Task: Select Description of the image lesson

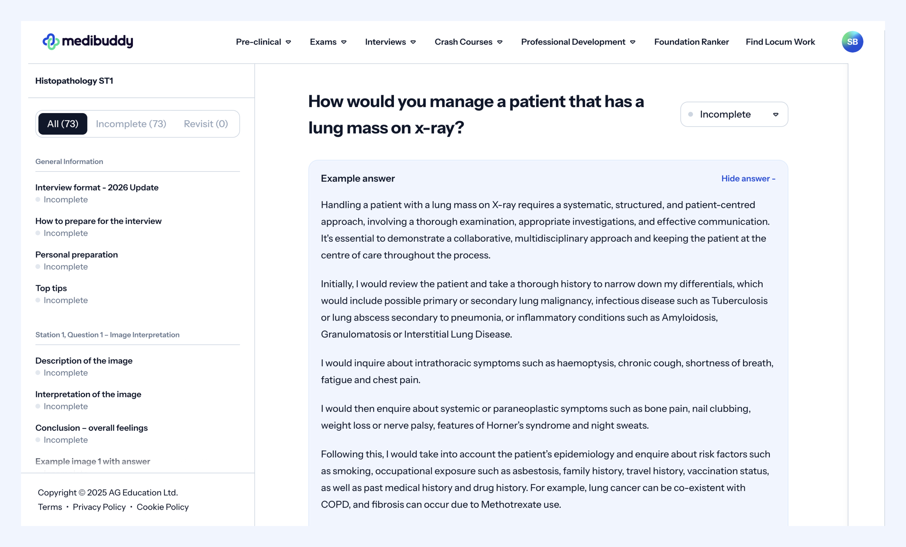Action: 84,361
